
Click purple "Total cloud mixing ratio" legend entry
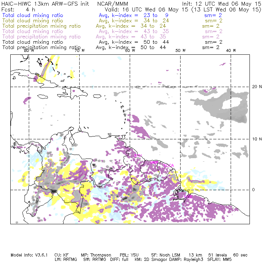(33, 31)
